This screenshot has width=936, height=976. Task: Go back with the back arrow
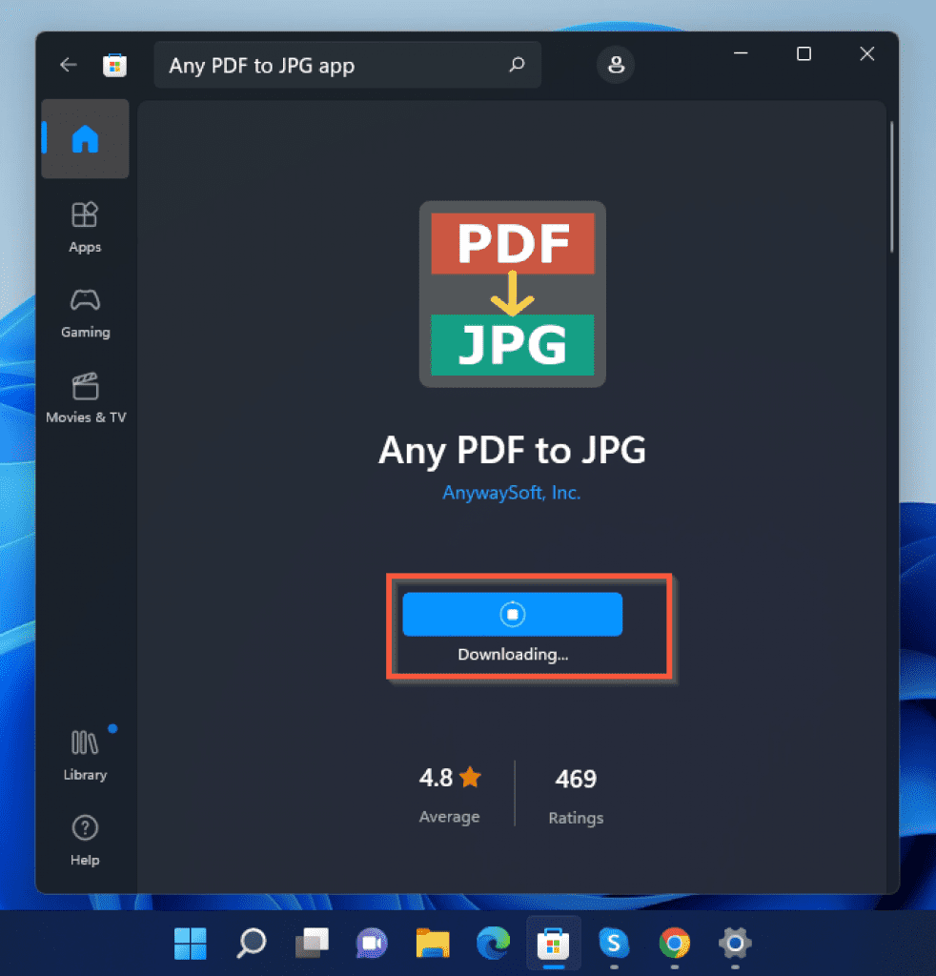tap(69, 65)
